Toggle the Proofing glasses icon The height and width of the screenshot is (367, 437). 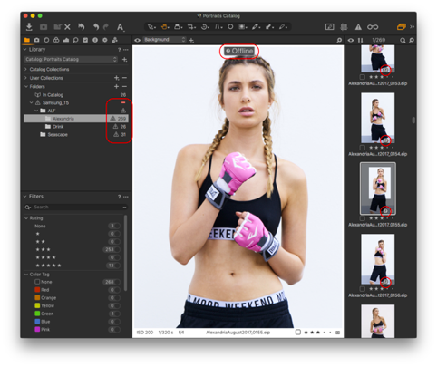pyautogui.click(x=373, y=27)
